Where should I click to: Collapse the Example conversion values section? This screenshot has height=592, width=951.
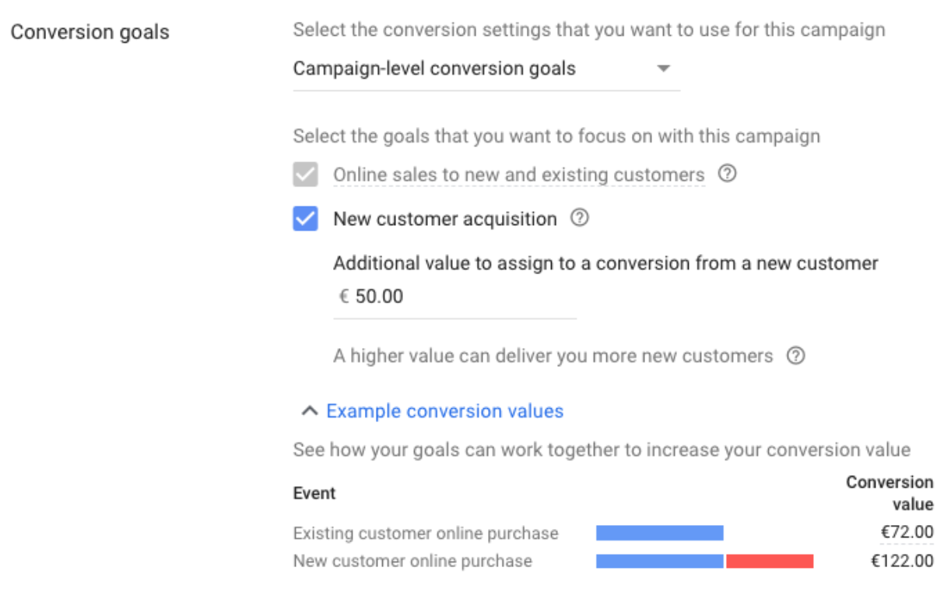[444, 411]
